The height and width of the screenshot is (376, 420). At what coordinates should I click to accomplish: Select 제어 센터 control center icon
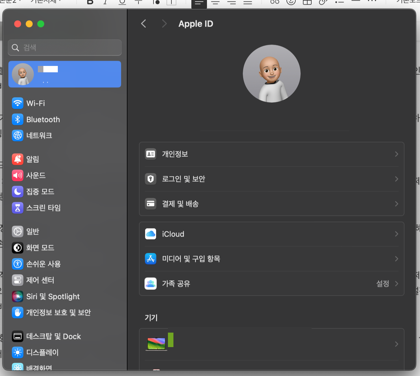coord(18,280)
